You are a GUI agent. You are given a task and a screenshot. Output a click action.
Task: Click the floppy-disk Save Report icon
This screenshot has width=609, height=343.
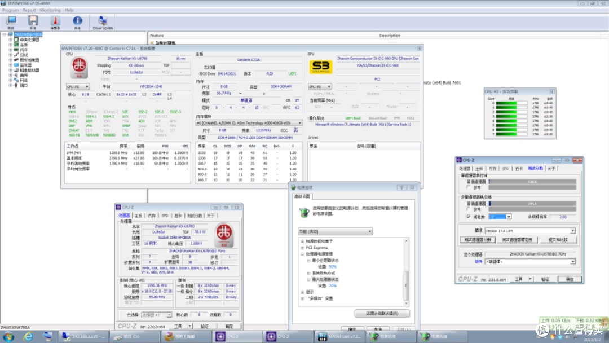point(33,21)
